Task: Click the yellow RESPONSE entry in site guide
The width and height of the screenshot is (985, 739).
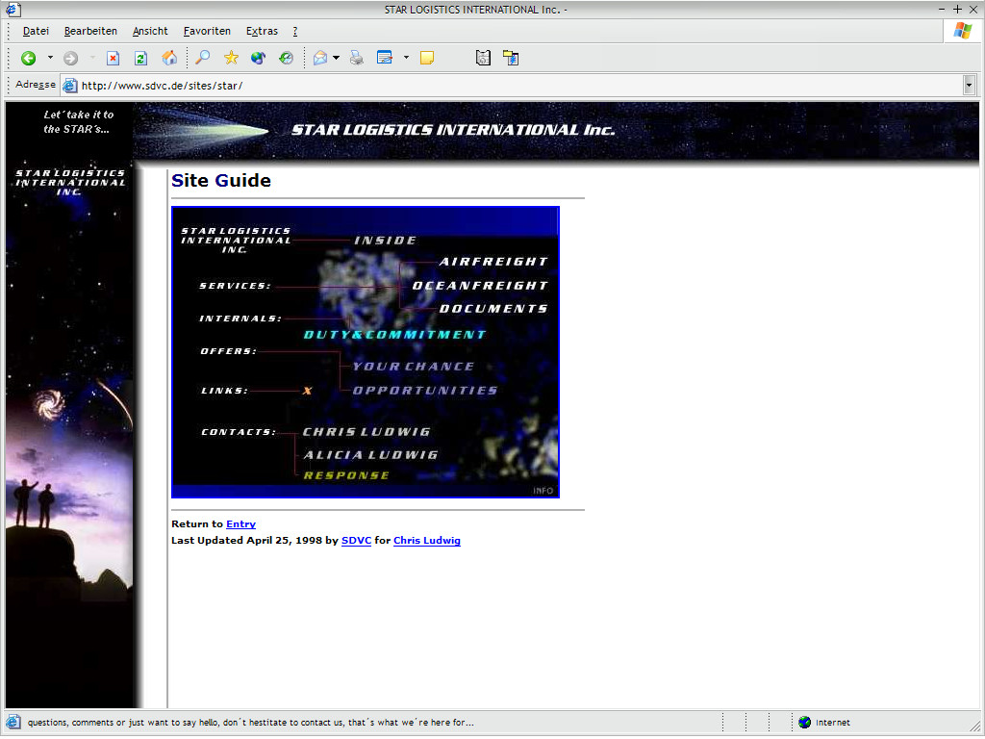Action: click(346, 475)
